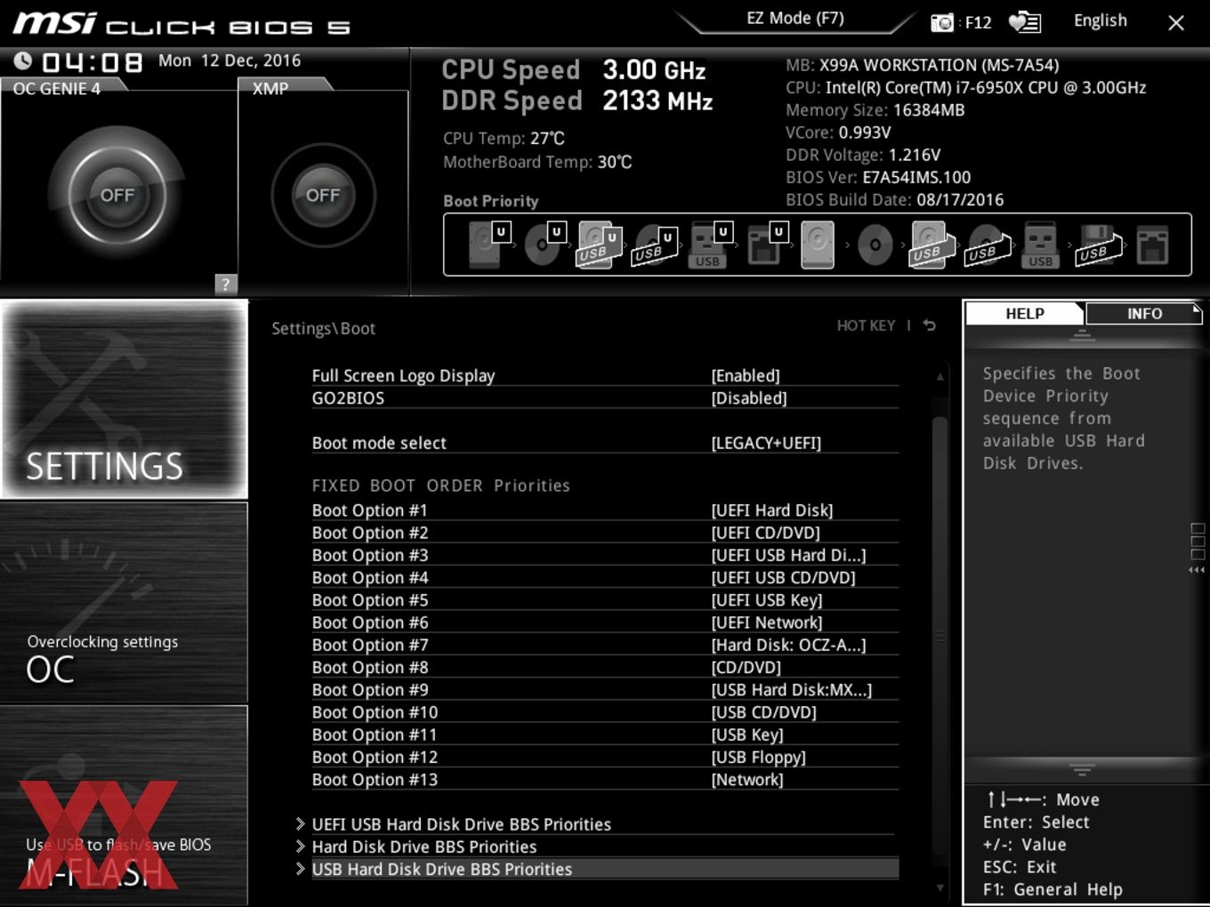This screenshot has width=1210, height=907.
Task: Change Boot Option #8 CD/DVD value
Action: click(x=746, y=667)
